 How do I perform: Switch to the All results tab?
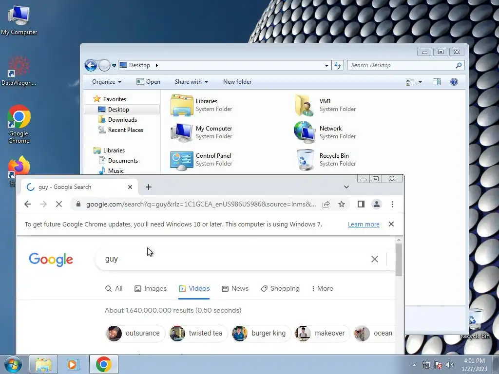click(114, 288)
